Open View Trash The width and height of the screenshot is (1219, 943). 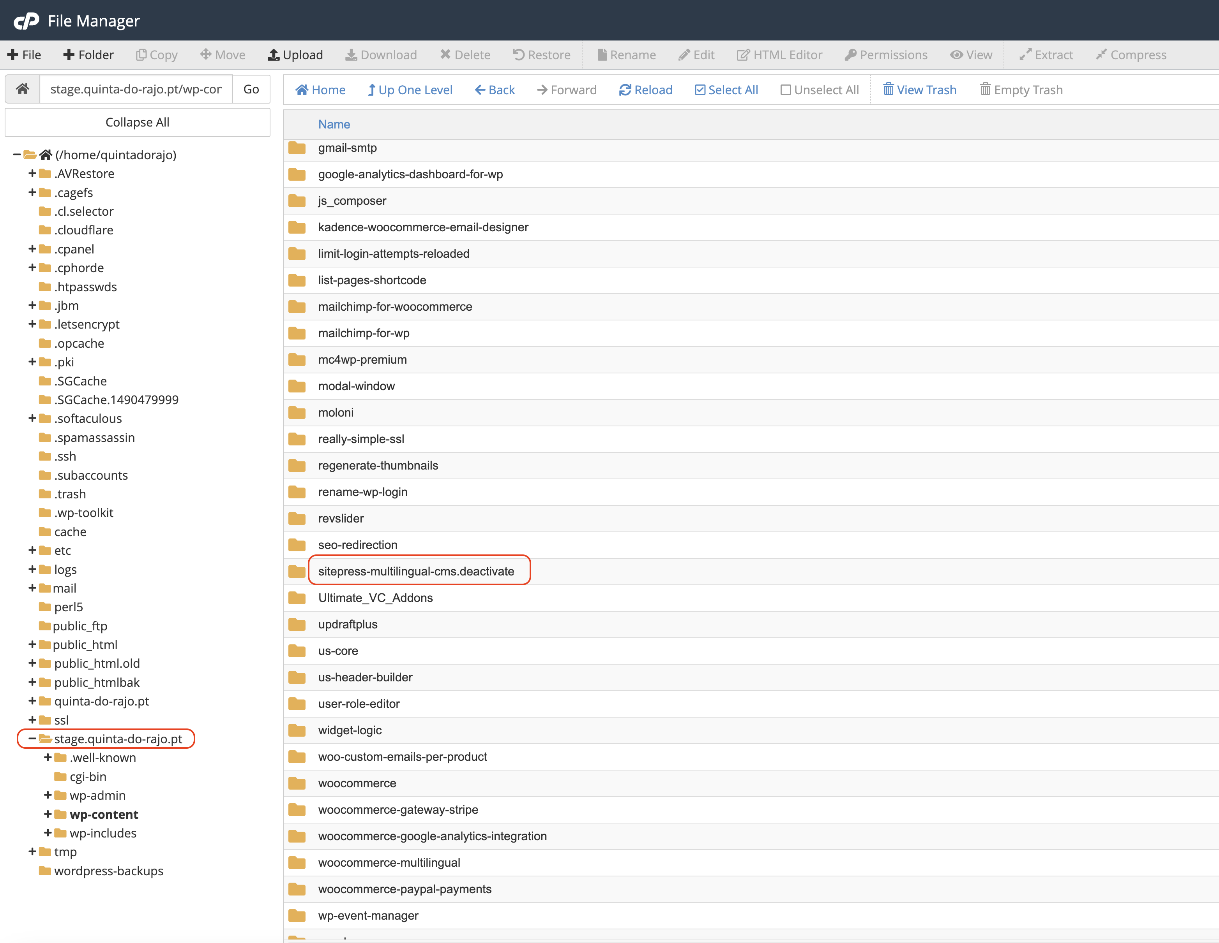pyautogui.click(x=919, y=90)
